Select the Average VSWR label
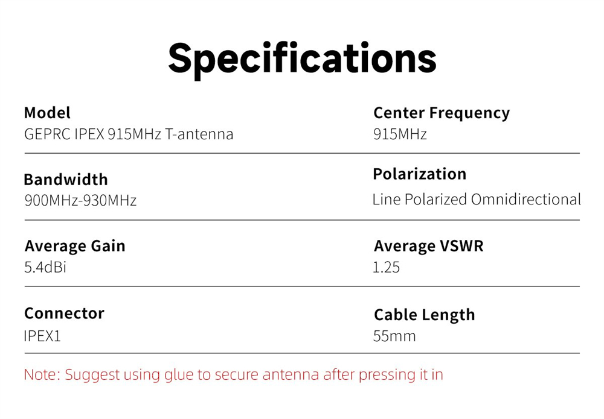The height and width of the screenshot is (419, 604). (x=428, y=246)
